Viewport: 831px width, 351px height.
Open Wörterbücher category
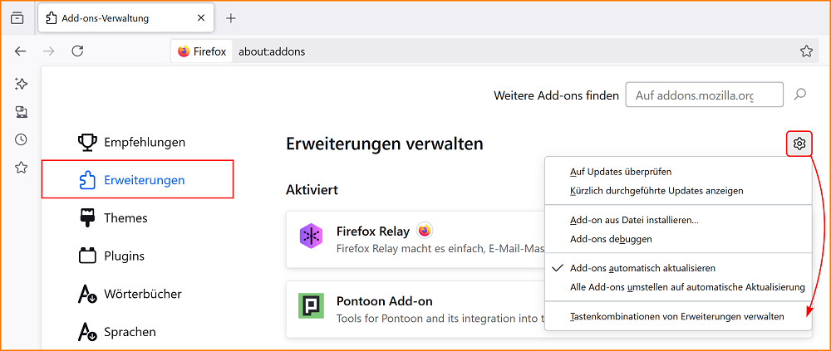137,294
